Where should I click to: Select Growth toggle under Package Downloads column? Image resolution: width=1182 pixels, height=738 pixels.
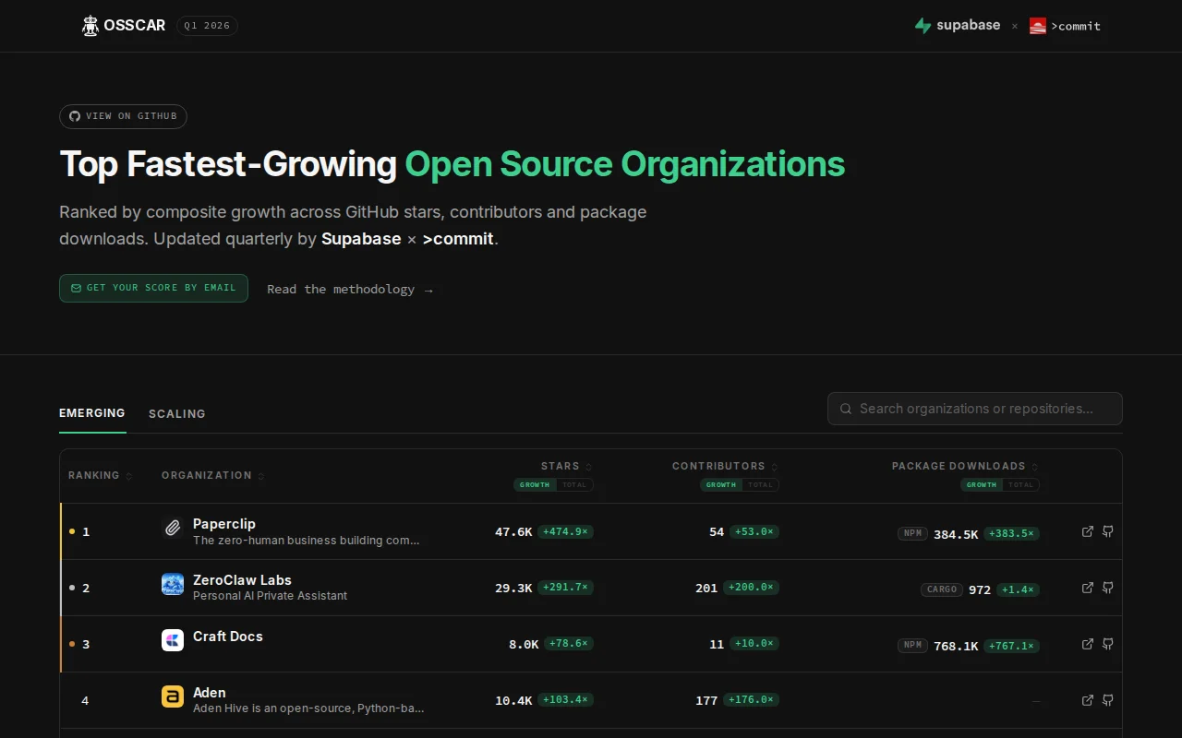(981, 484)
